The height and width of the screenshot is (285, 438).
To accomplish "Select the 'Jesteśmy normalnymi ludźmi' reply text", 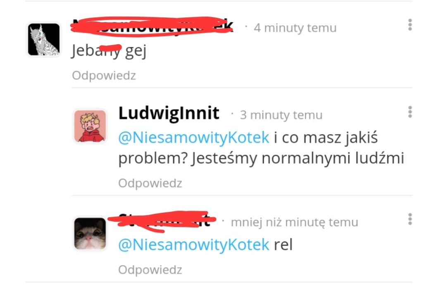I will coord(298,158).
